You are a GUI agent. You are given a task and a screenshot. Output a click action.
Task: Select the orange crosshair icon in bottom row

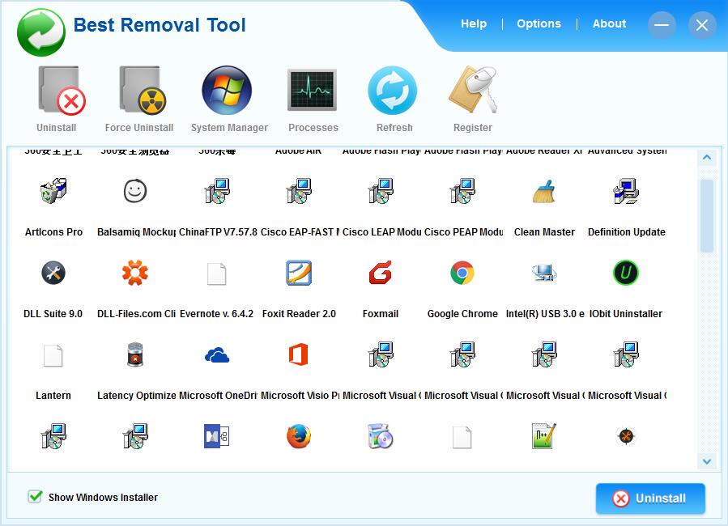(625, 436)
